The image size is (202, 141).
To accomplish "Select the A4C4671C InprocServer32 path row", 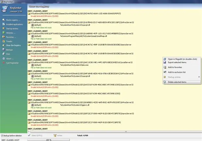I will click(x=82, y=53).
